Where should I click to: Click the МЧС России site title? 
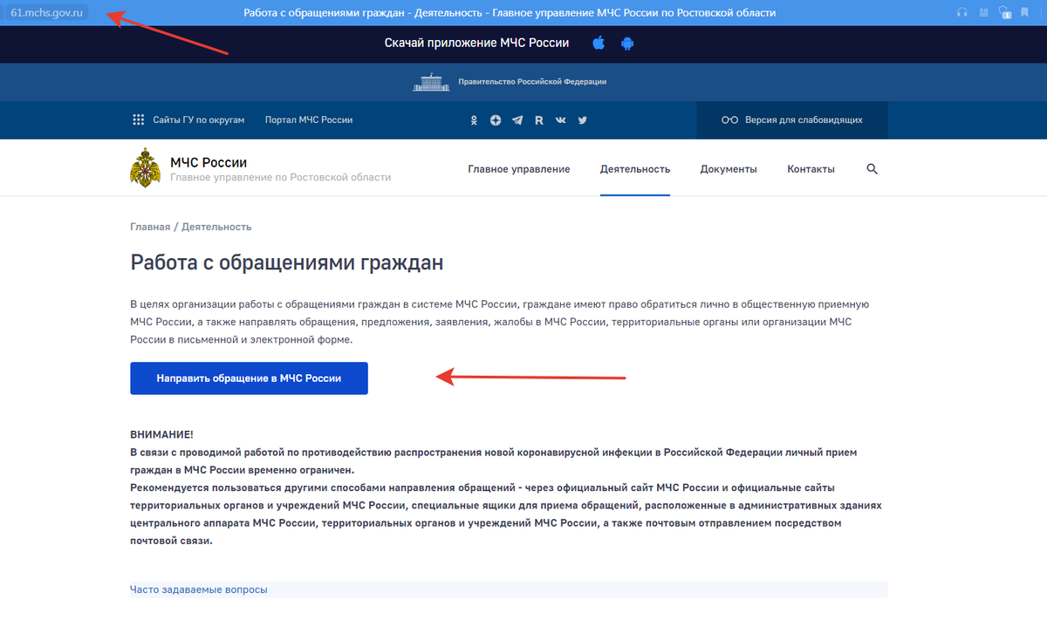[209, 162]
